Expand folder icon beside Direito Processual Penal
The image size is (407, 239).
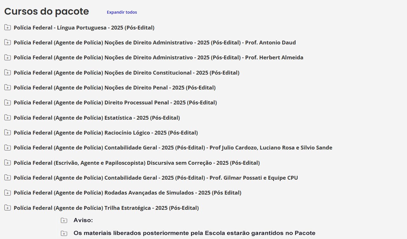tap(8, 103)
